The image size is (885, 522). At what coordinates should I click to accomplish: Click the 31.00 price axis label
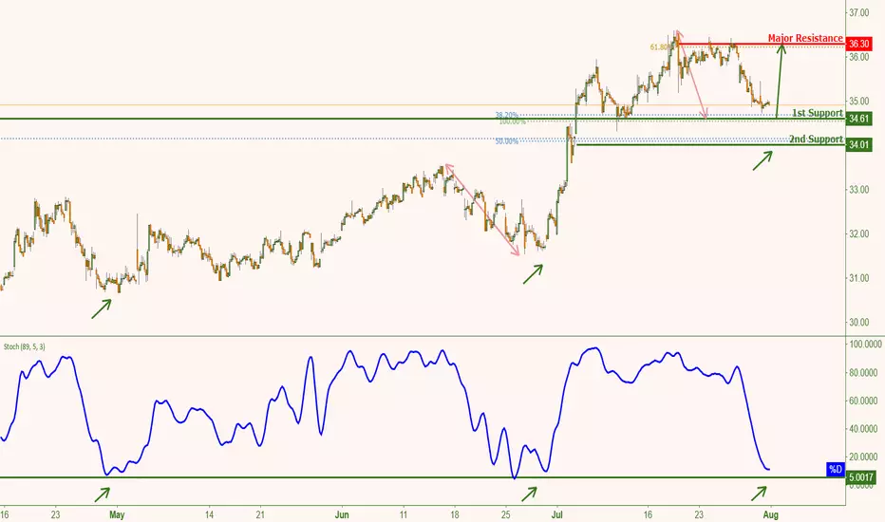pos(859,278)
